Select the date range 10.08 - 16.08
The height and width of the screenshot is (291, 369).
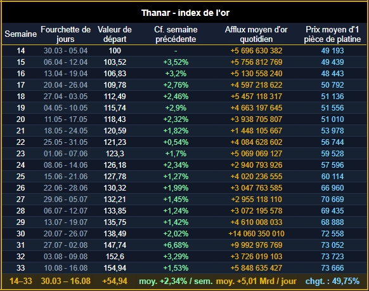[x=65, y=268]
